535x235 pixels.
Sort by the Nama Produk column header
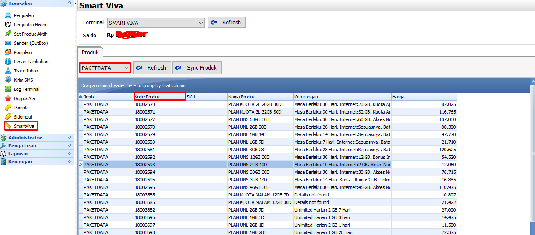260,97
